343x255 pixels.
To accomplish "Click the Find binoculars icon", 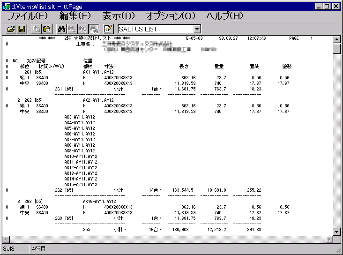I will pyautogui.click(x=61, y=29).
